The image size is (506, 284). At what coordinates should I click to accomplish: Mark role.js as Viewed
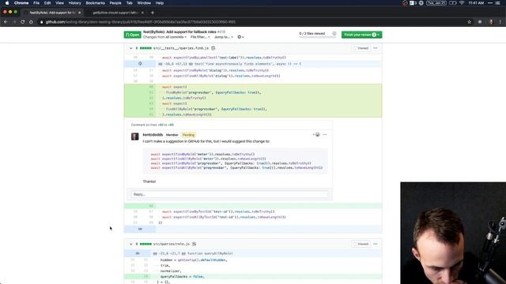click(x=361, y=244)
